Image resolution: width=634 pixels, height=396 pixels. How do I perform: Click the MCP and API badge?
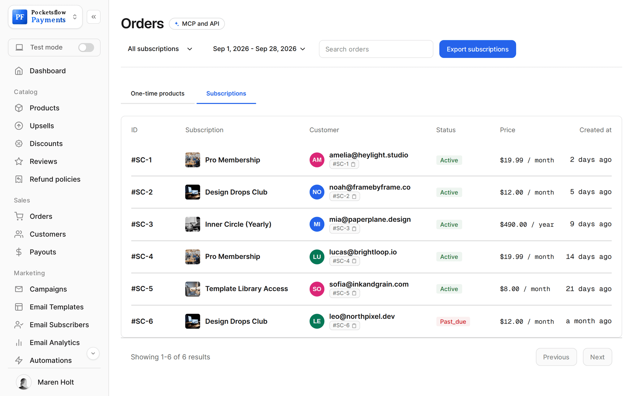[197, 24]
